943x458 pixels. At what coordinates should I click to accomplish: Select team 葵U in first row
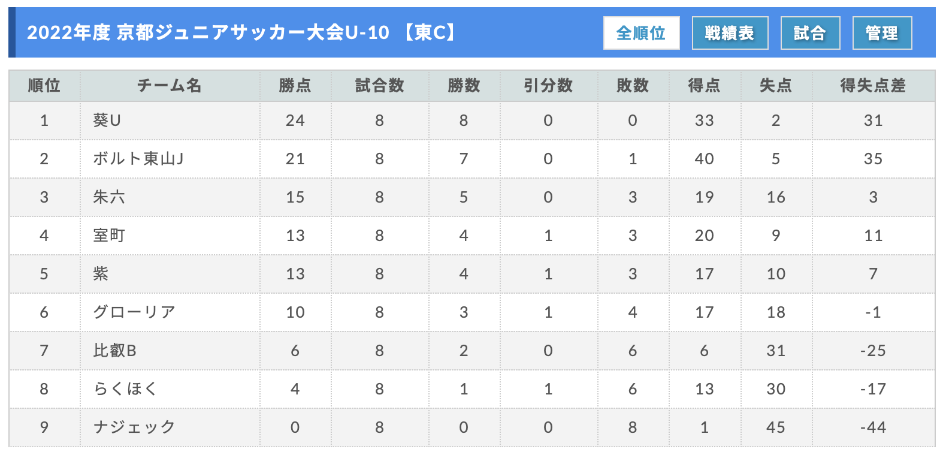107,120
